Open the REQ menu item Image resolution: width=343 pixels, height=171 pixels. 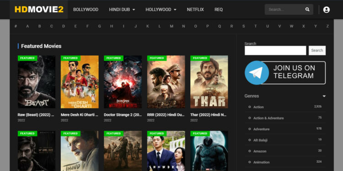[219, 10]
